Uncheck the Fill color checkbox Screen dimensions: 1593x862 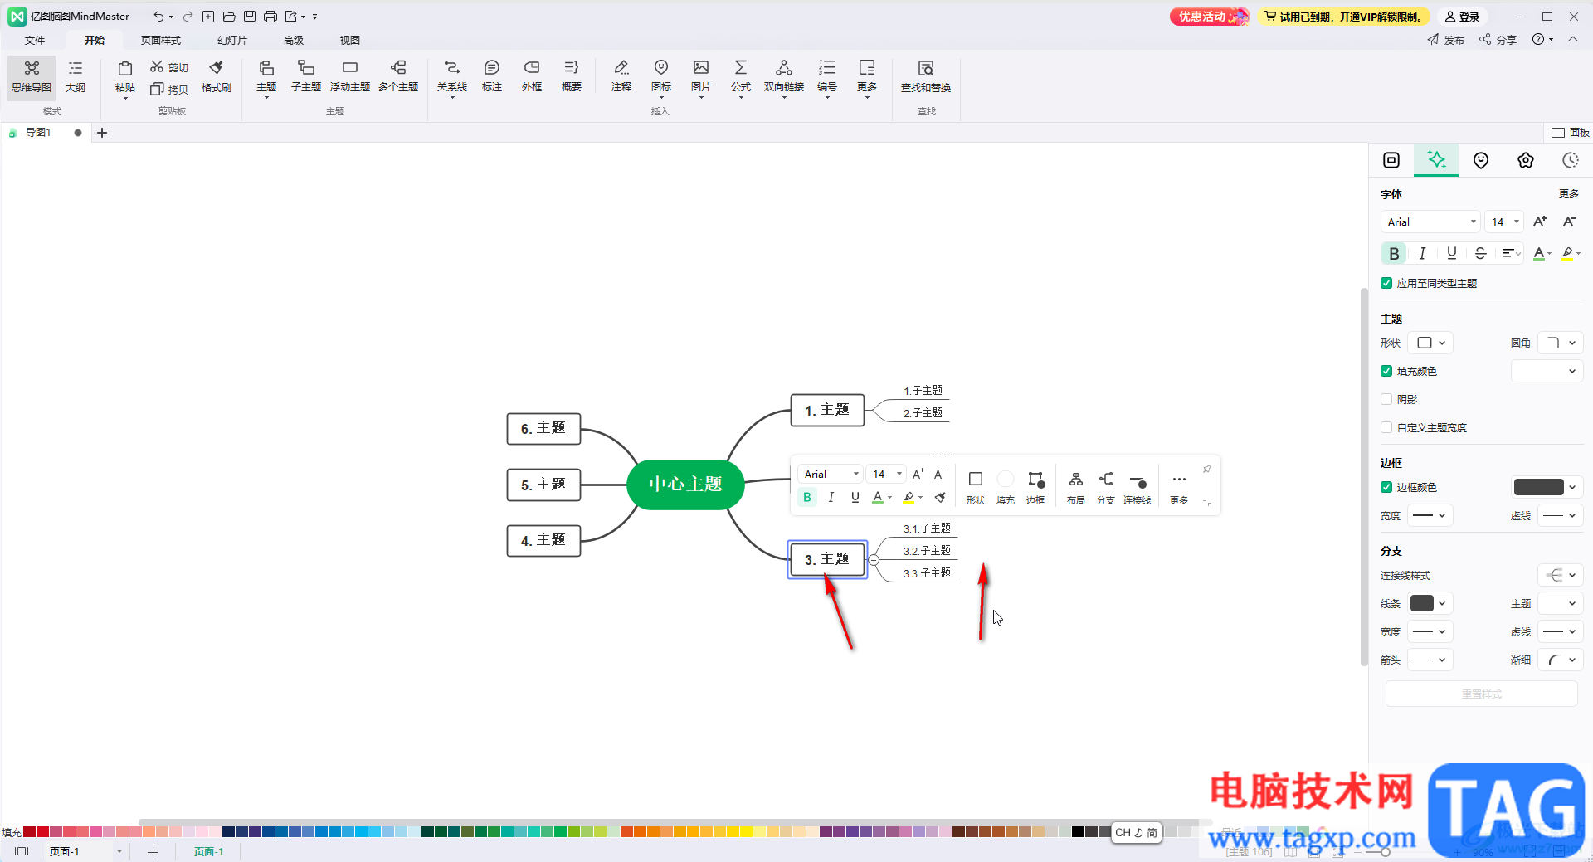[x=1386, y=371]
